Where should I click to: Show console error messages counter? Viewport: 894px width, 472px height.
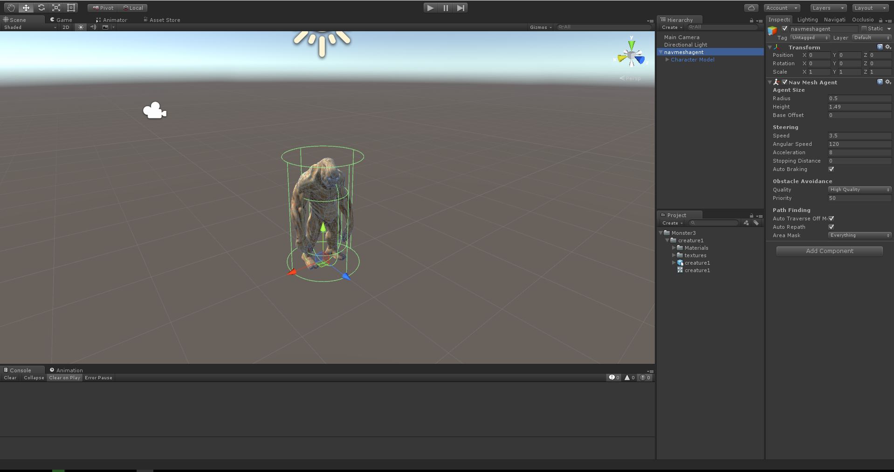[x=645, y=377]
